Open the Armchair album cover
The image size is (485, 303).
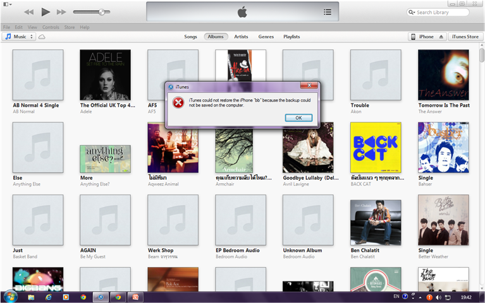234,151
